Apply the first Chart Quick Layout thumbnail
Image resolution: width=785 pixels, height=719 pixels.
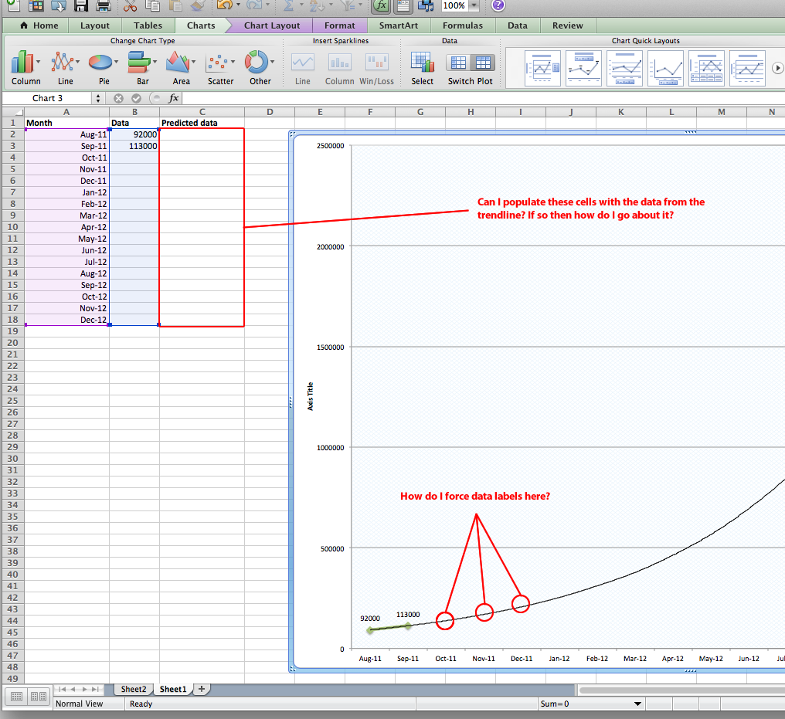[x=542, y=68]
